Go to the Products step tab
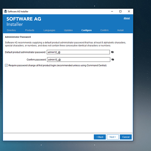 click(30, 30)
